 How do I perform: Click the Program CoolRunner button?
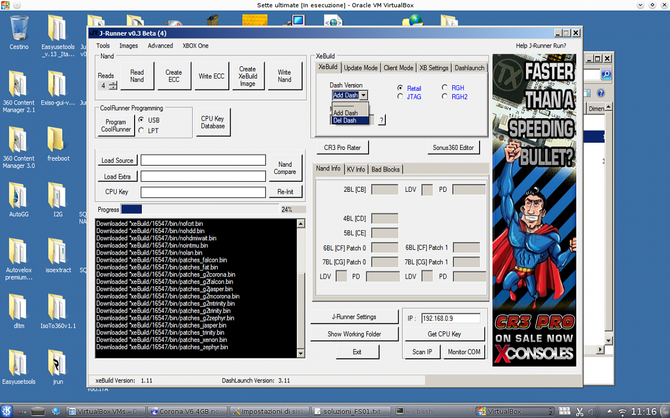point(116,125)
